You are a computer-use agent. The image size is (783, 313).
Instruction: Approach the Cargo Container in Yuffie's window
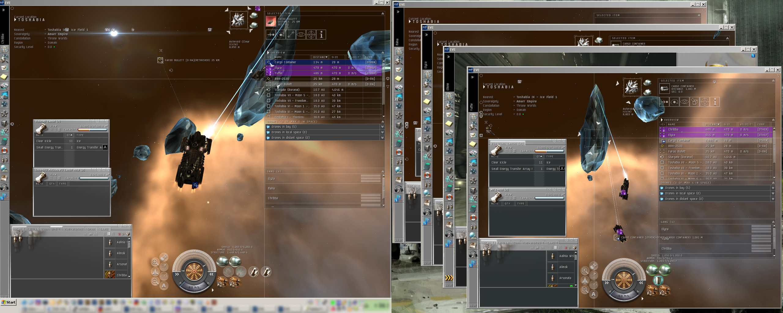(x=664, y=102)
